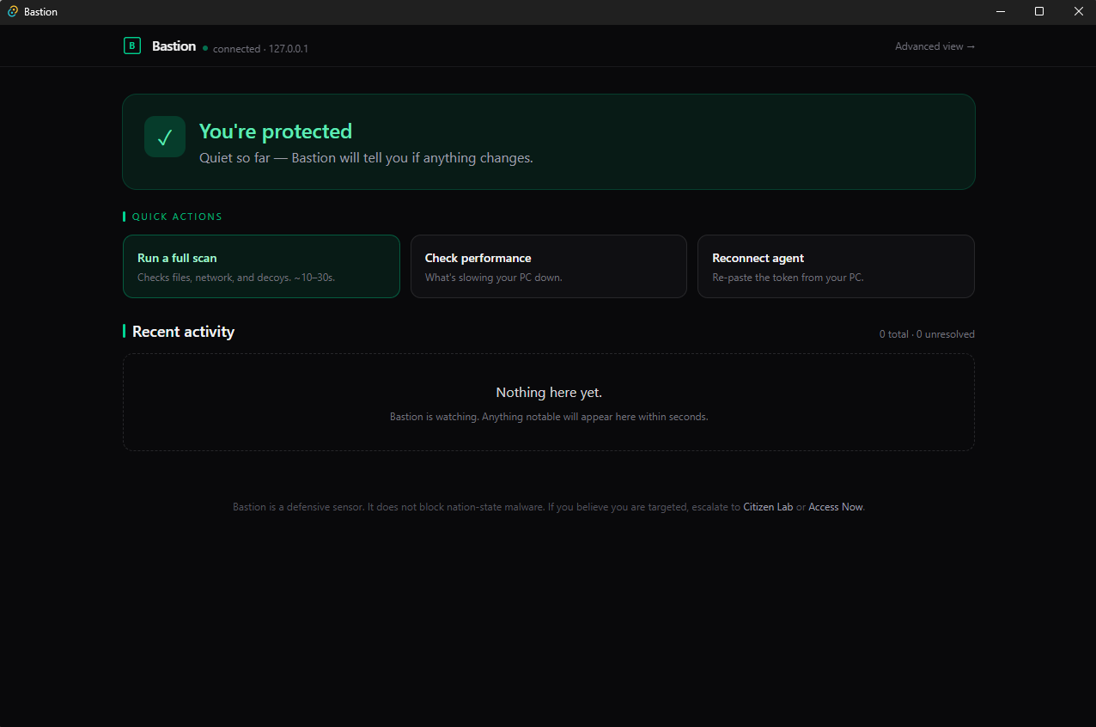Image resolution: width=1096 pixels, height=727 pixels.
Task: Close the Bastion window
Action: tap(1079, 11)
